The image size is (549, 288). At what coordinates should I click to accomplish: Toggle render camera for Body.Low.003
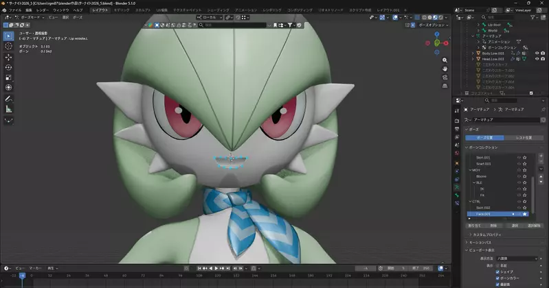(543, 53)
